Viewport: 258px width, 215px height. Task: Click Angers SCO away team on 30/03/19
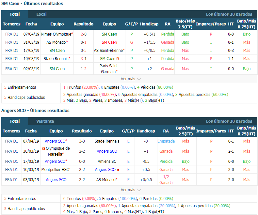tap(107, 151)
